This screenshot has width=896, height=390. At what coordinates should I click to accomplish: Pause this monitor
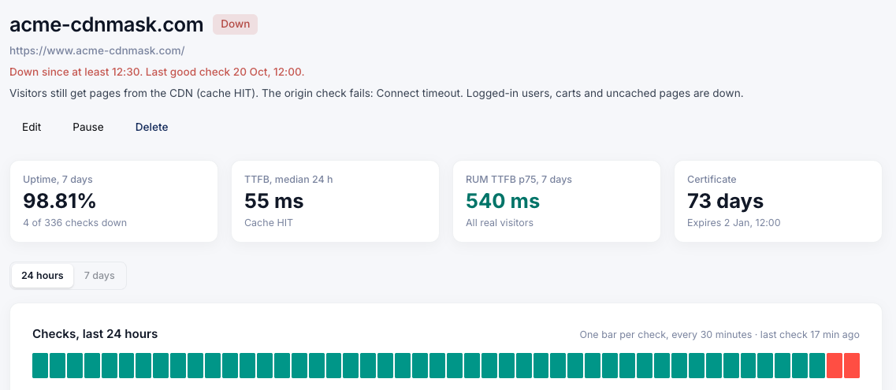coord(88,127)
